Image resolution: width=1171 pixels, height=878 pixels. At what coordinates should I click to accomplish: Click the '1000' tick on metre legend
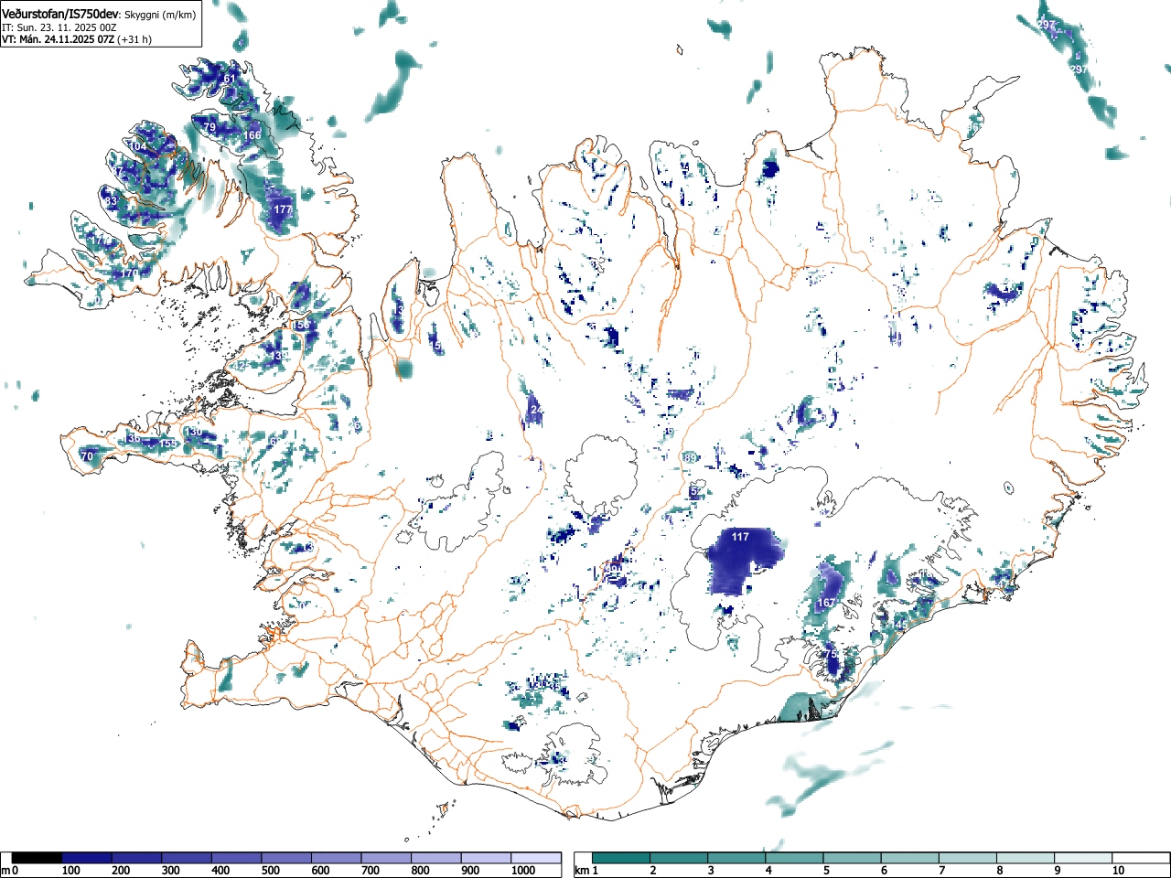(523, 871)
